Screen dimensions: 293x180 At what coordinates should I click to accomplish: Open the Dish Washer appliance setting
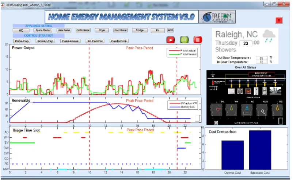pos(121,30)
